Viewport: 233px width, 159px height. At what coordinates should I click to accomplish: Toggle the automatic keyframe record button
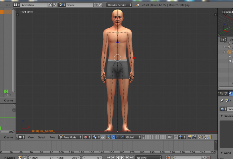[x=168, y=157]
